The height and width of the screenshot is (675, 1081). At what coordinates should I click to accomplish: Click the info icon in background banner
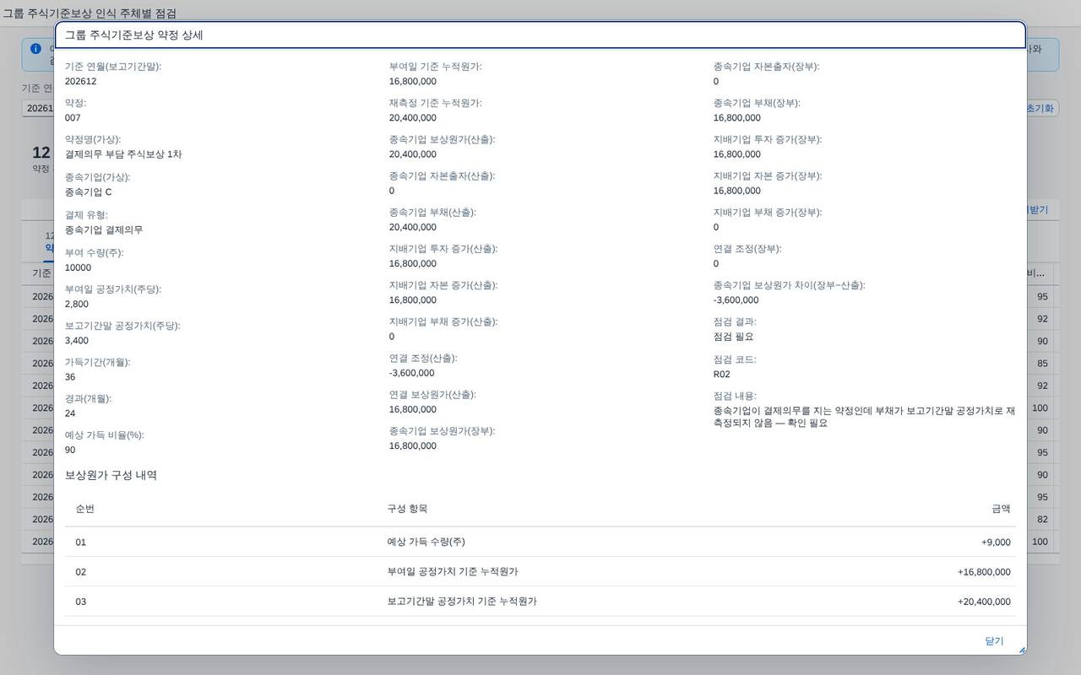[x=35, y=49]
